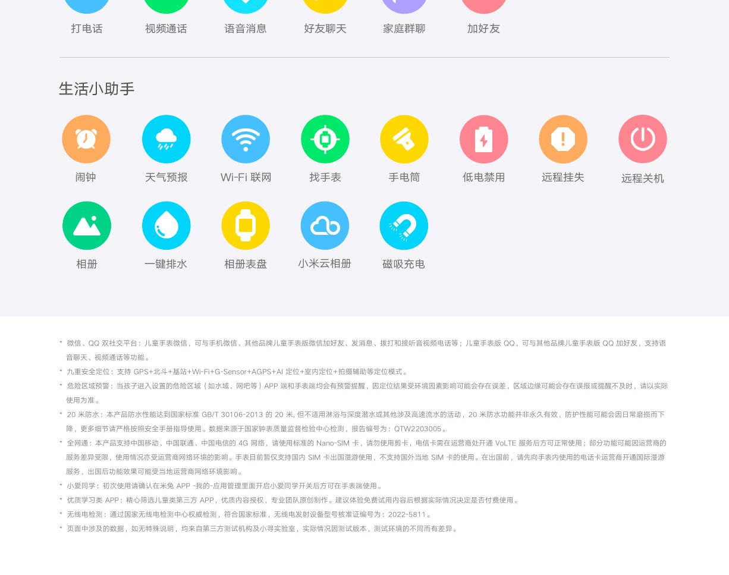Viewport: 729px width, 575px height.
Task: Click the one-key drain (一键排水) droplet icon
Action: (166, 226)
